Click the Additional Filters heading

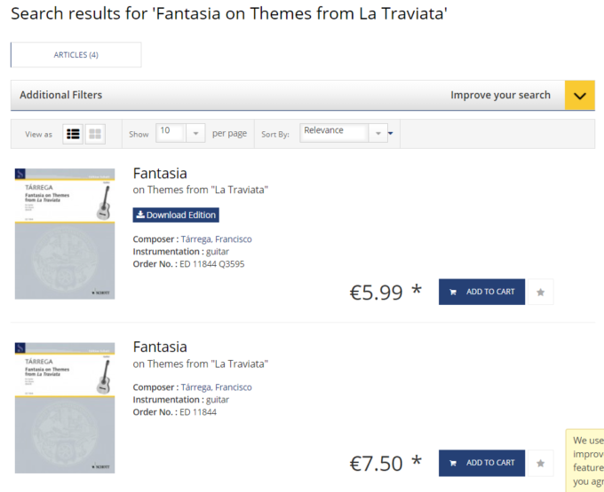pyautogui.click(x=60, y=95)
